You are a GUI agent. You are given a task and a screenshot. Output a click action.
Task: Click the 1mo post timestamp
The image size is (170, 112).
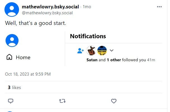pyautogui.click(x=87, y=7)
